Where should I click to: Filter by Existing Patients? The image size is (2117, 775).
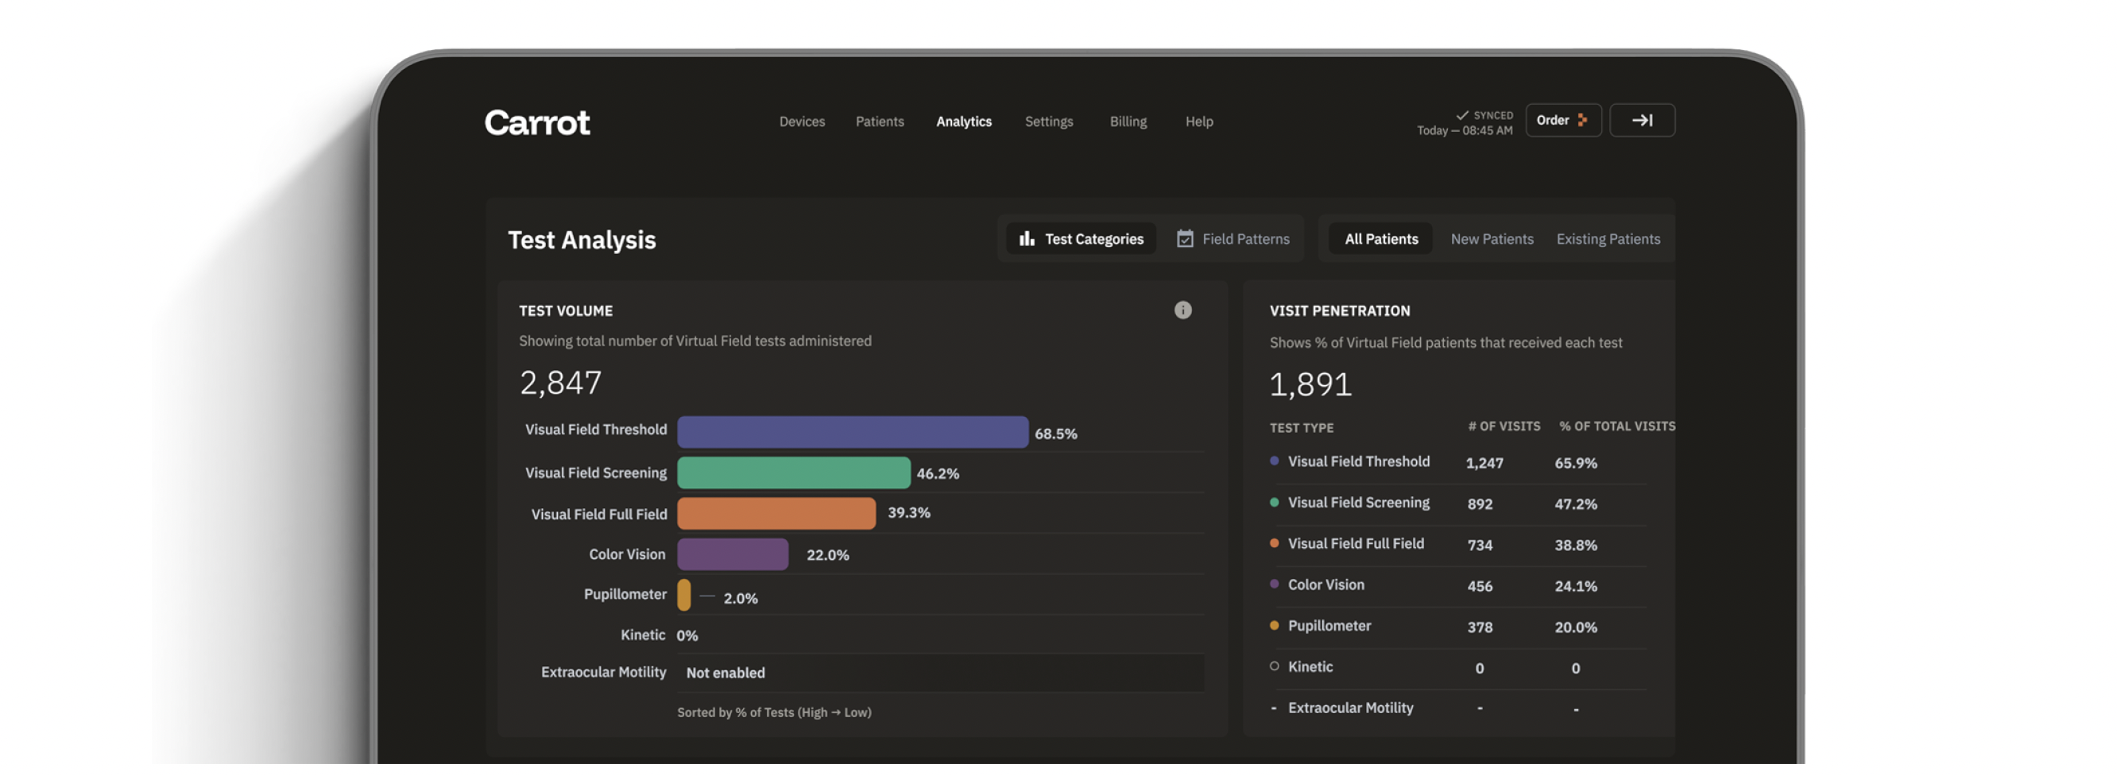[x=1608, y=239]
